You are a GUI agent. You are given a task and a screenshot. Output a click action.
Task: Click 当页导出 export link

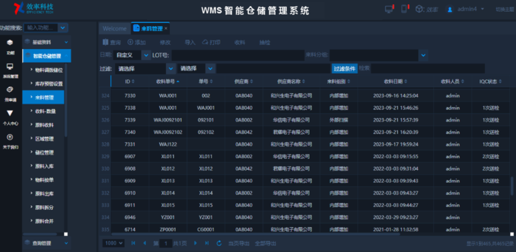pos(239,243)
